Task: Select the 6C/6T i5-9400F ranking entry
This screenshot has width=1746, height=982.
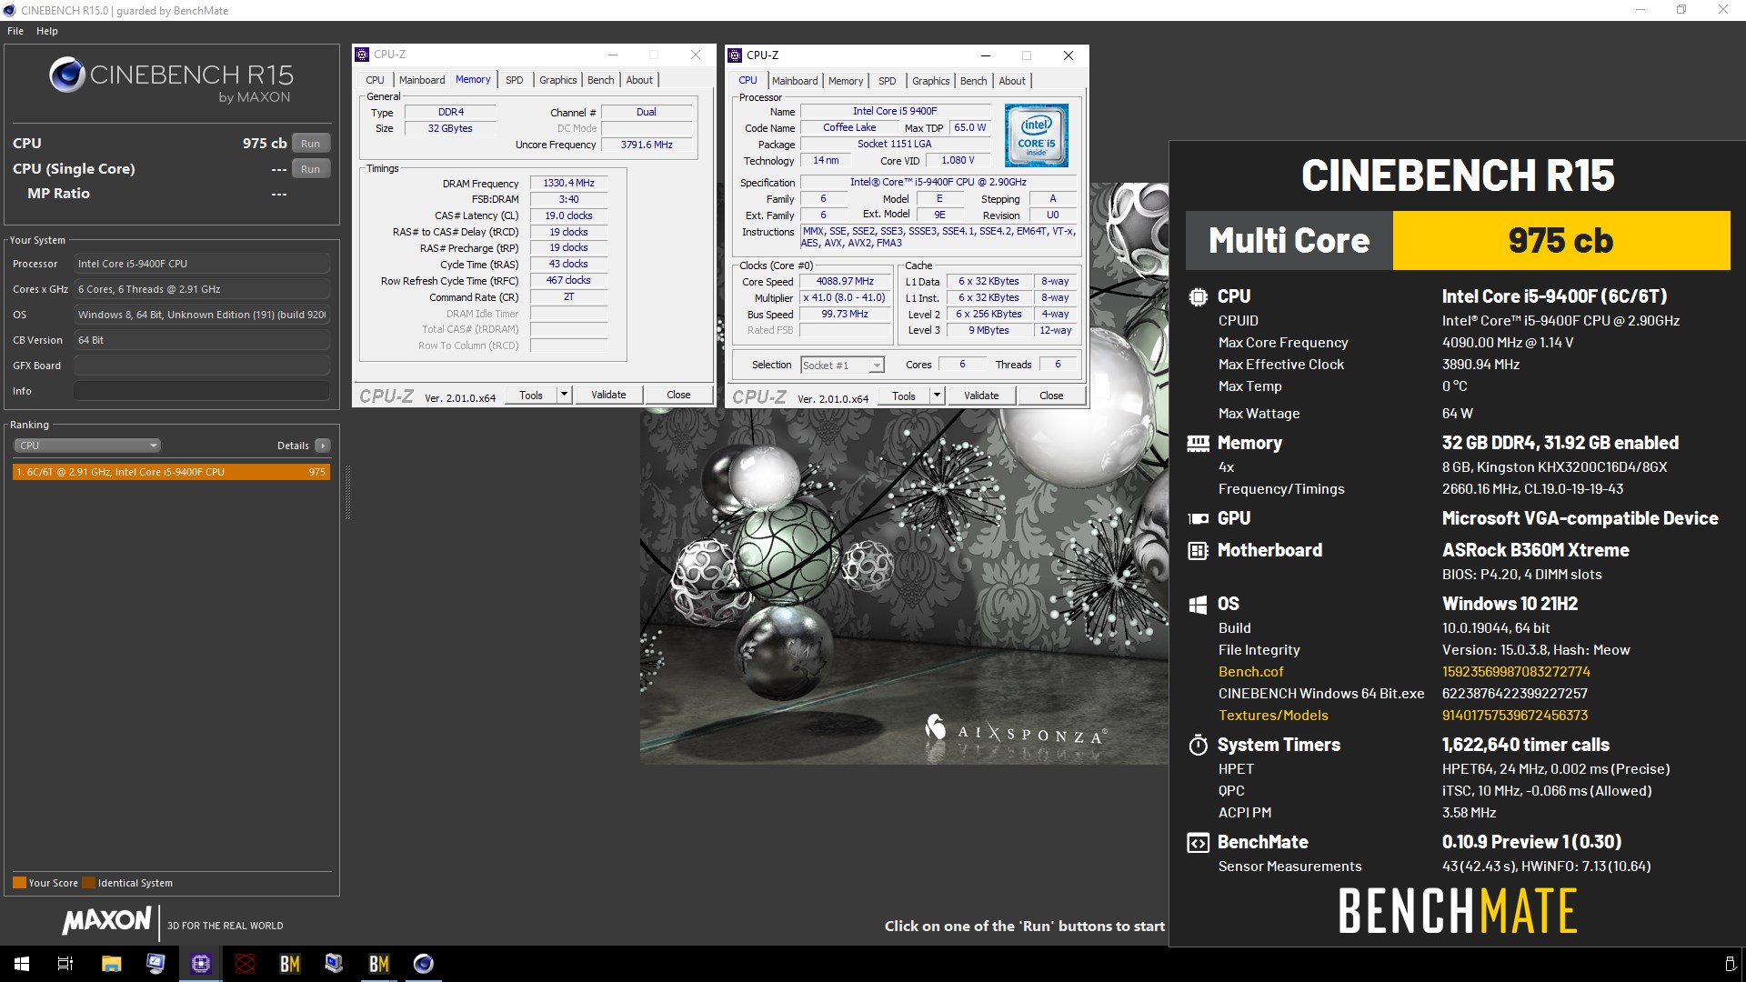Action: [171, 472]
